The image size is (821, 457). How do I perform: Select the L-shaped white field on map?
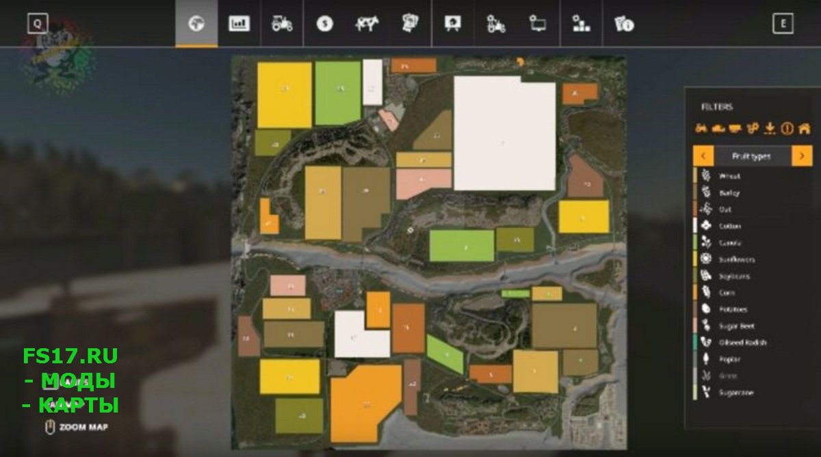362,334
